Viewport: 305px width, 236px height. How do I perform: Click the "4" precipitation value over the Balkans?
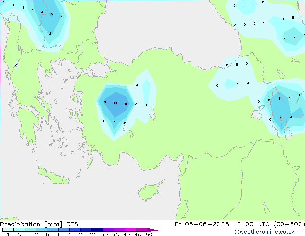(42, 12)
